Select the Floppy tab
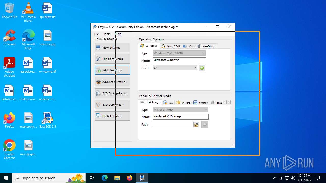326x183 pixels. (x=201, y=103)
